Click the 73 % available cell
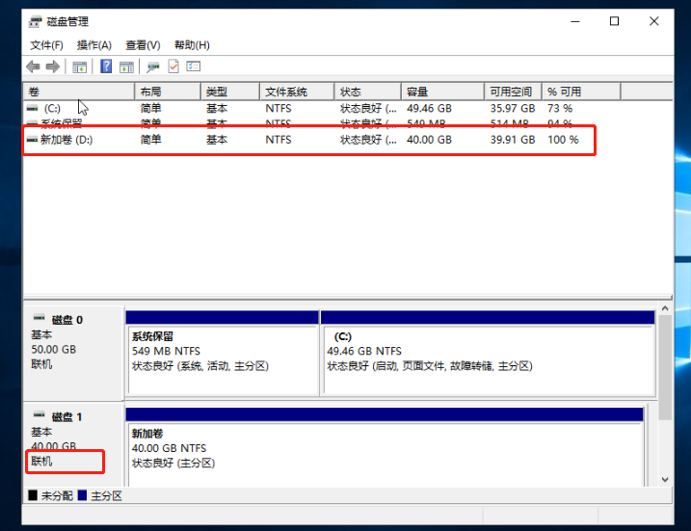The image size is (691, 531). click(560, 108)
